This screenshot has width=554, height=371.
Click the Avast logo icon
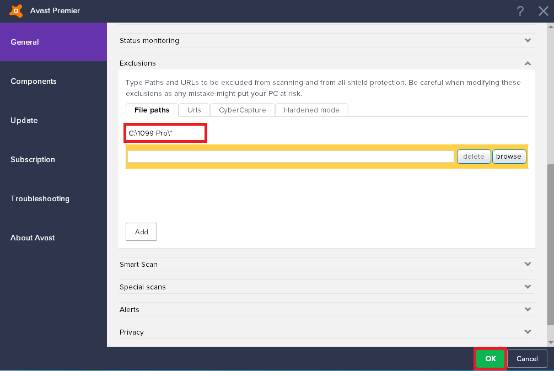(16, 10)
